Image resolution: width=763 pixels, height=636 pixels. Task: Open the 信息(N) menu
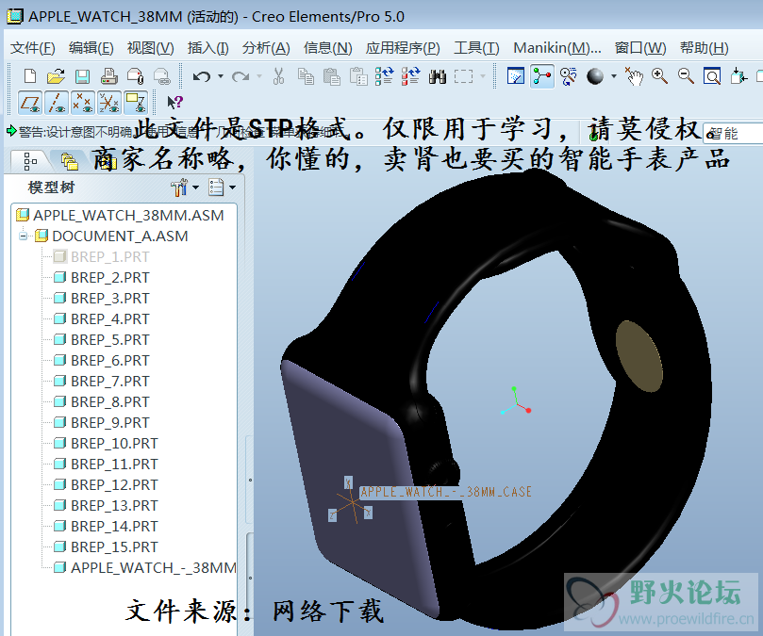tap(327, 48)
